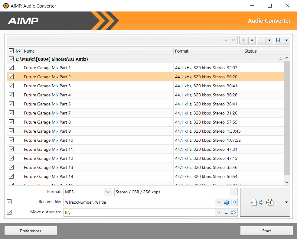297x239 pixels.
Task: Open the sliders settings dropdown arrow
Action: tap(287, 40)
